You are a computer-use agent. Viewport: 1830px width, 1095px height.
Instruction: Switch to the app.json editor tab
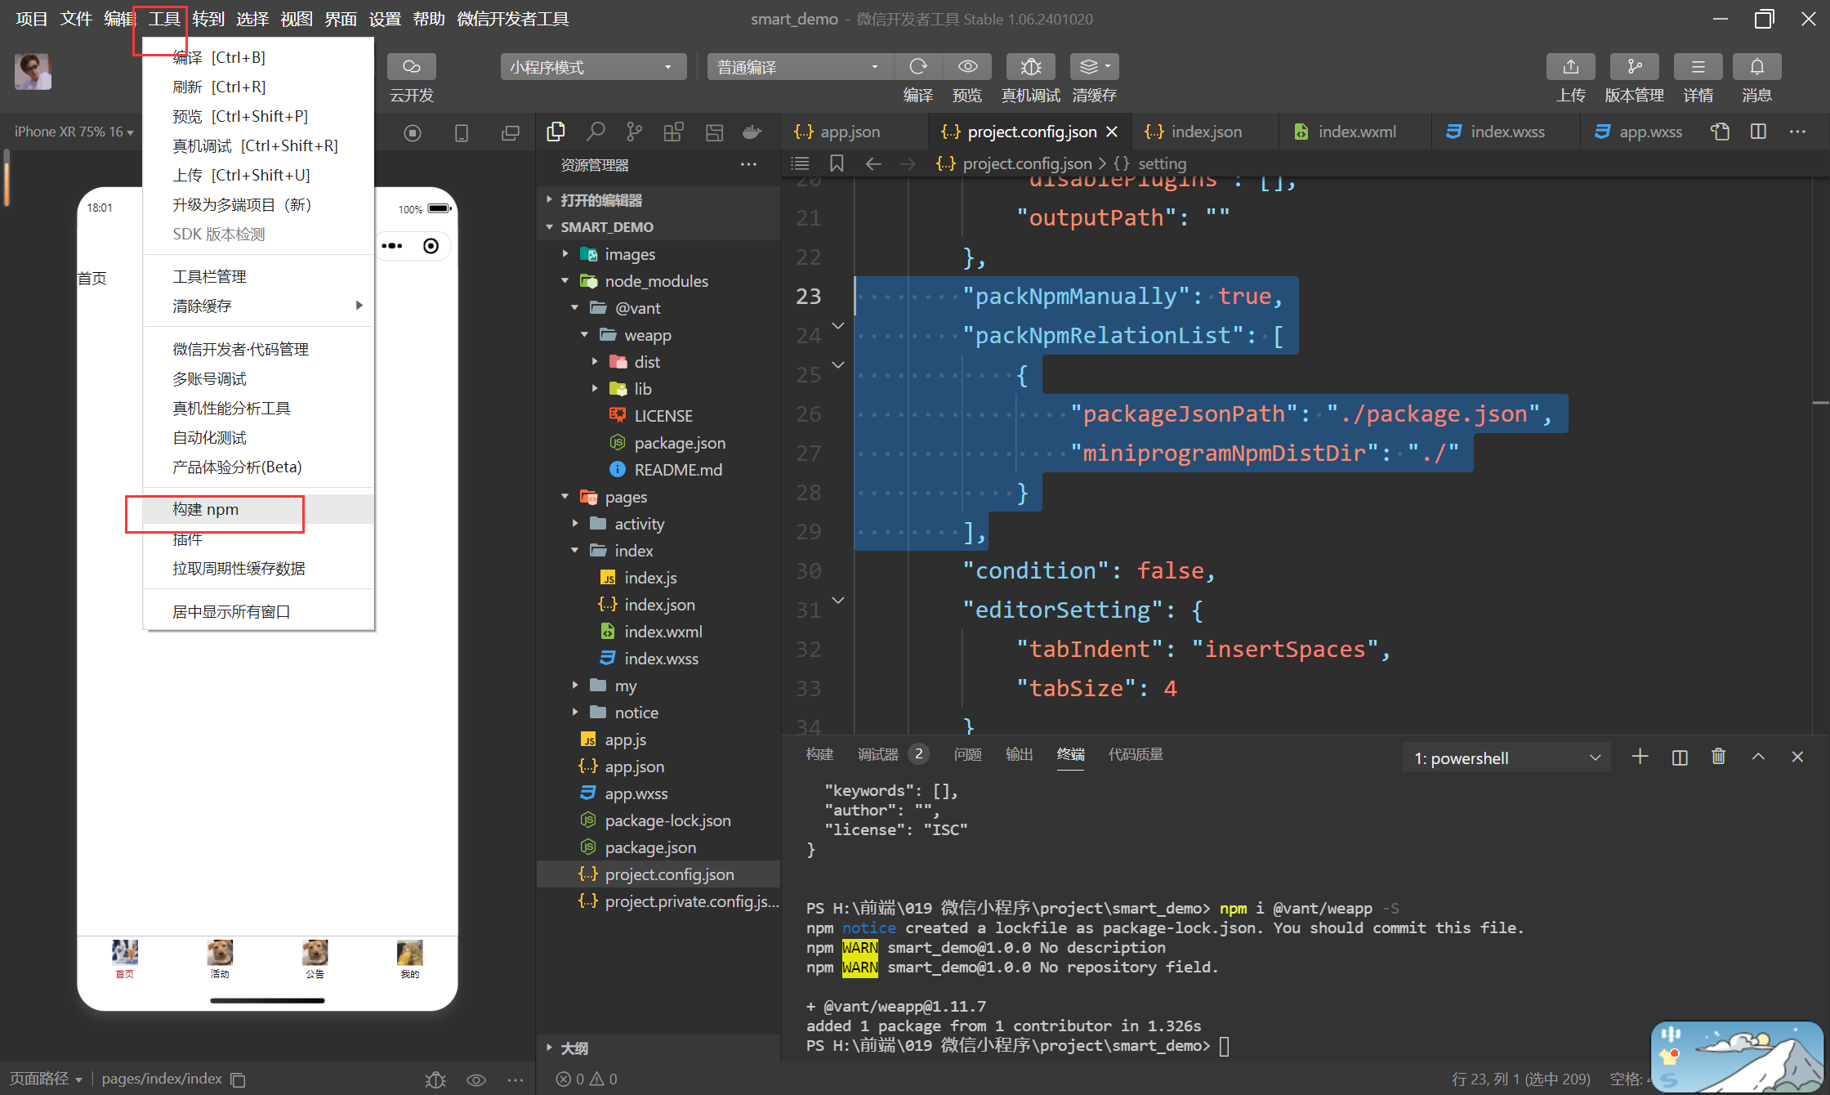click(850, 132)
